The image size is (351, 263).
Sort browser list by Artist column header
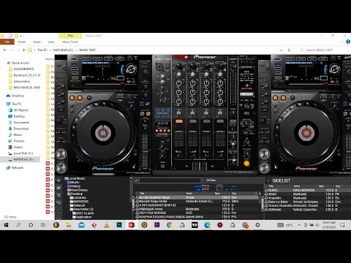tap(189, 194)
